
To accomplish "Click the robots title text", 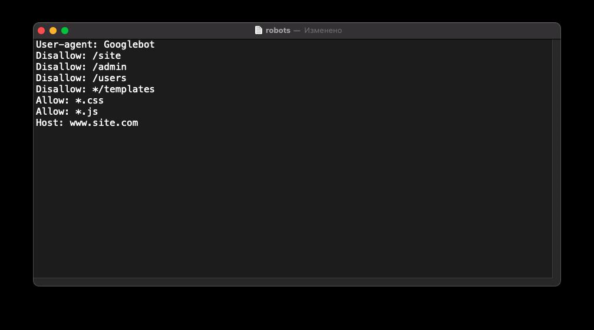I will coord(278,30).
